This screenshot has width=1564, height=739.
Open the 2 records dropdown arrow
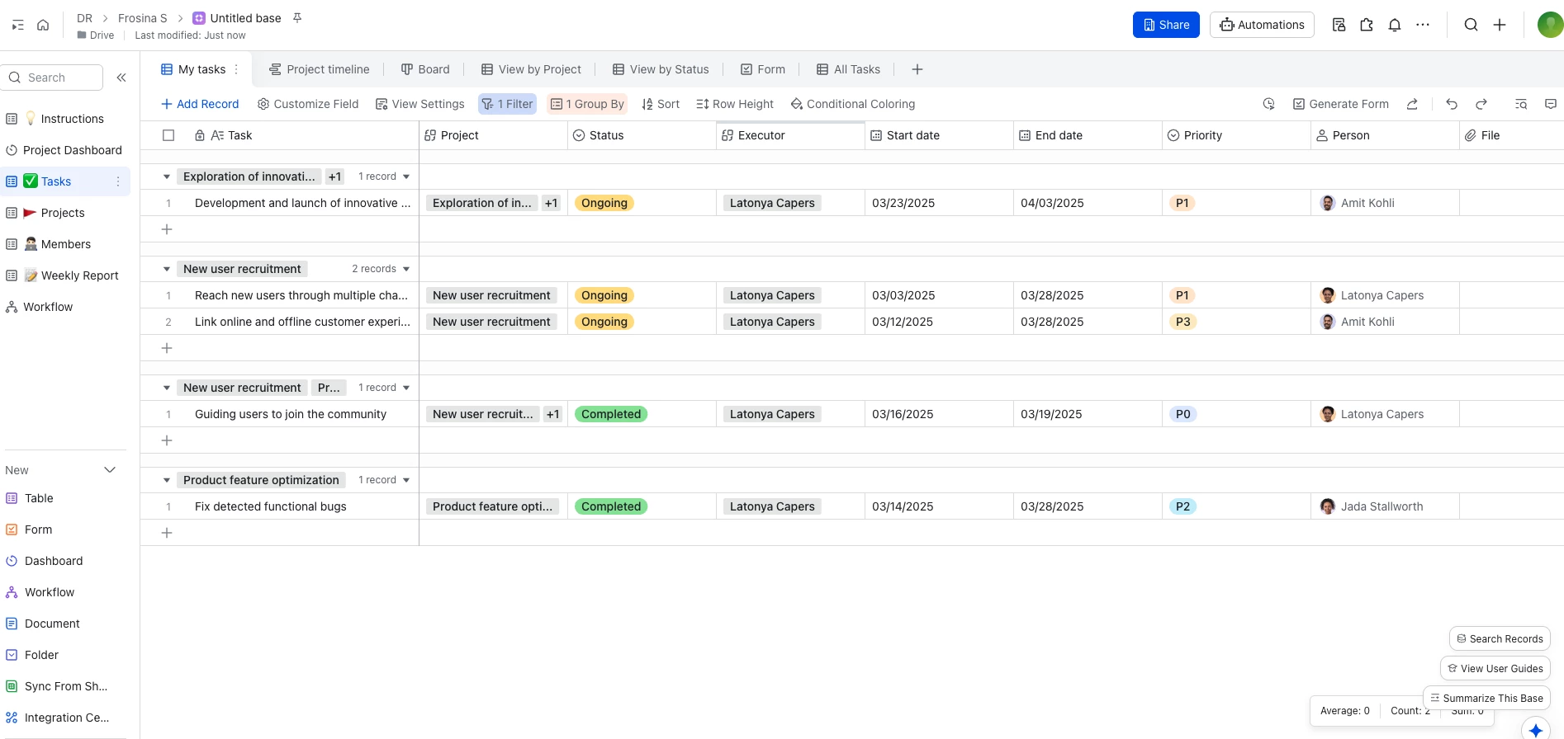406,269
